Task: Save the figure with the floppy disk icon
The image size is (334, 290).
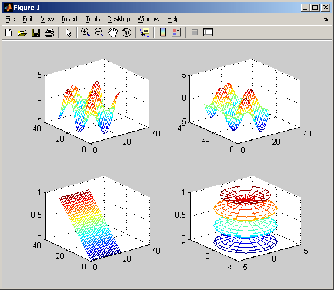Action: (x=36, y=32)
